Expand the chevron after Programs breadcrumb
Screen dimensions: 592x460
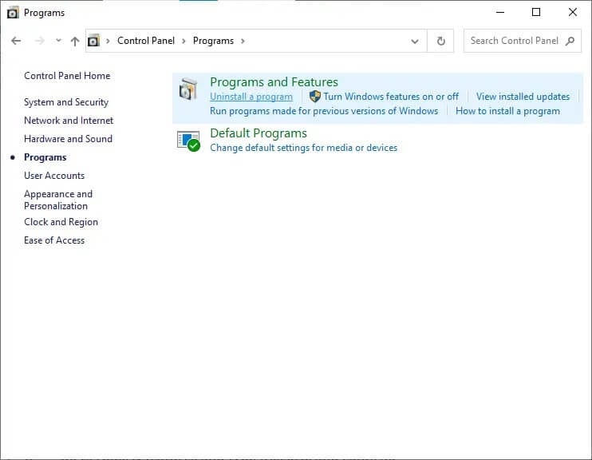click(x=243, y=41)
